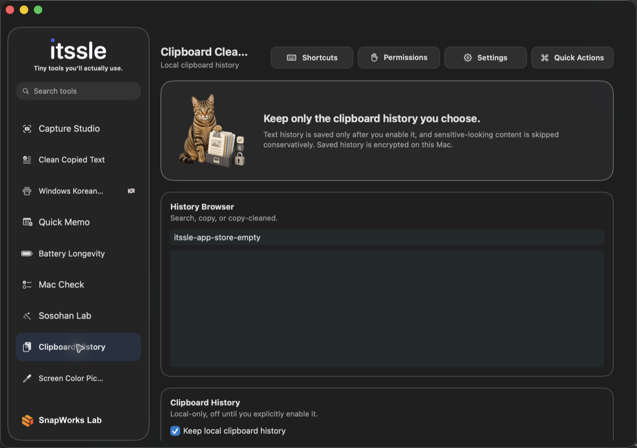This screenshot has height=448, width=637.
Task: Click the SnapWorks Lab cube icon
Action: tap(28, 420)
